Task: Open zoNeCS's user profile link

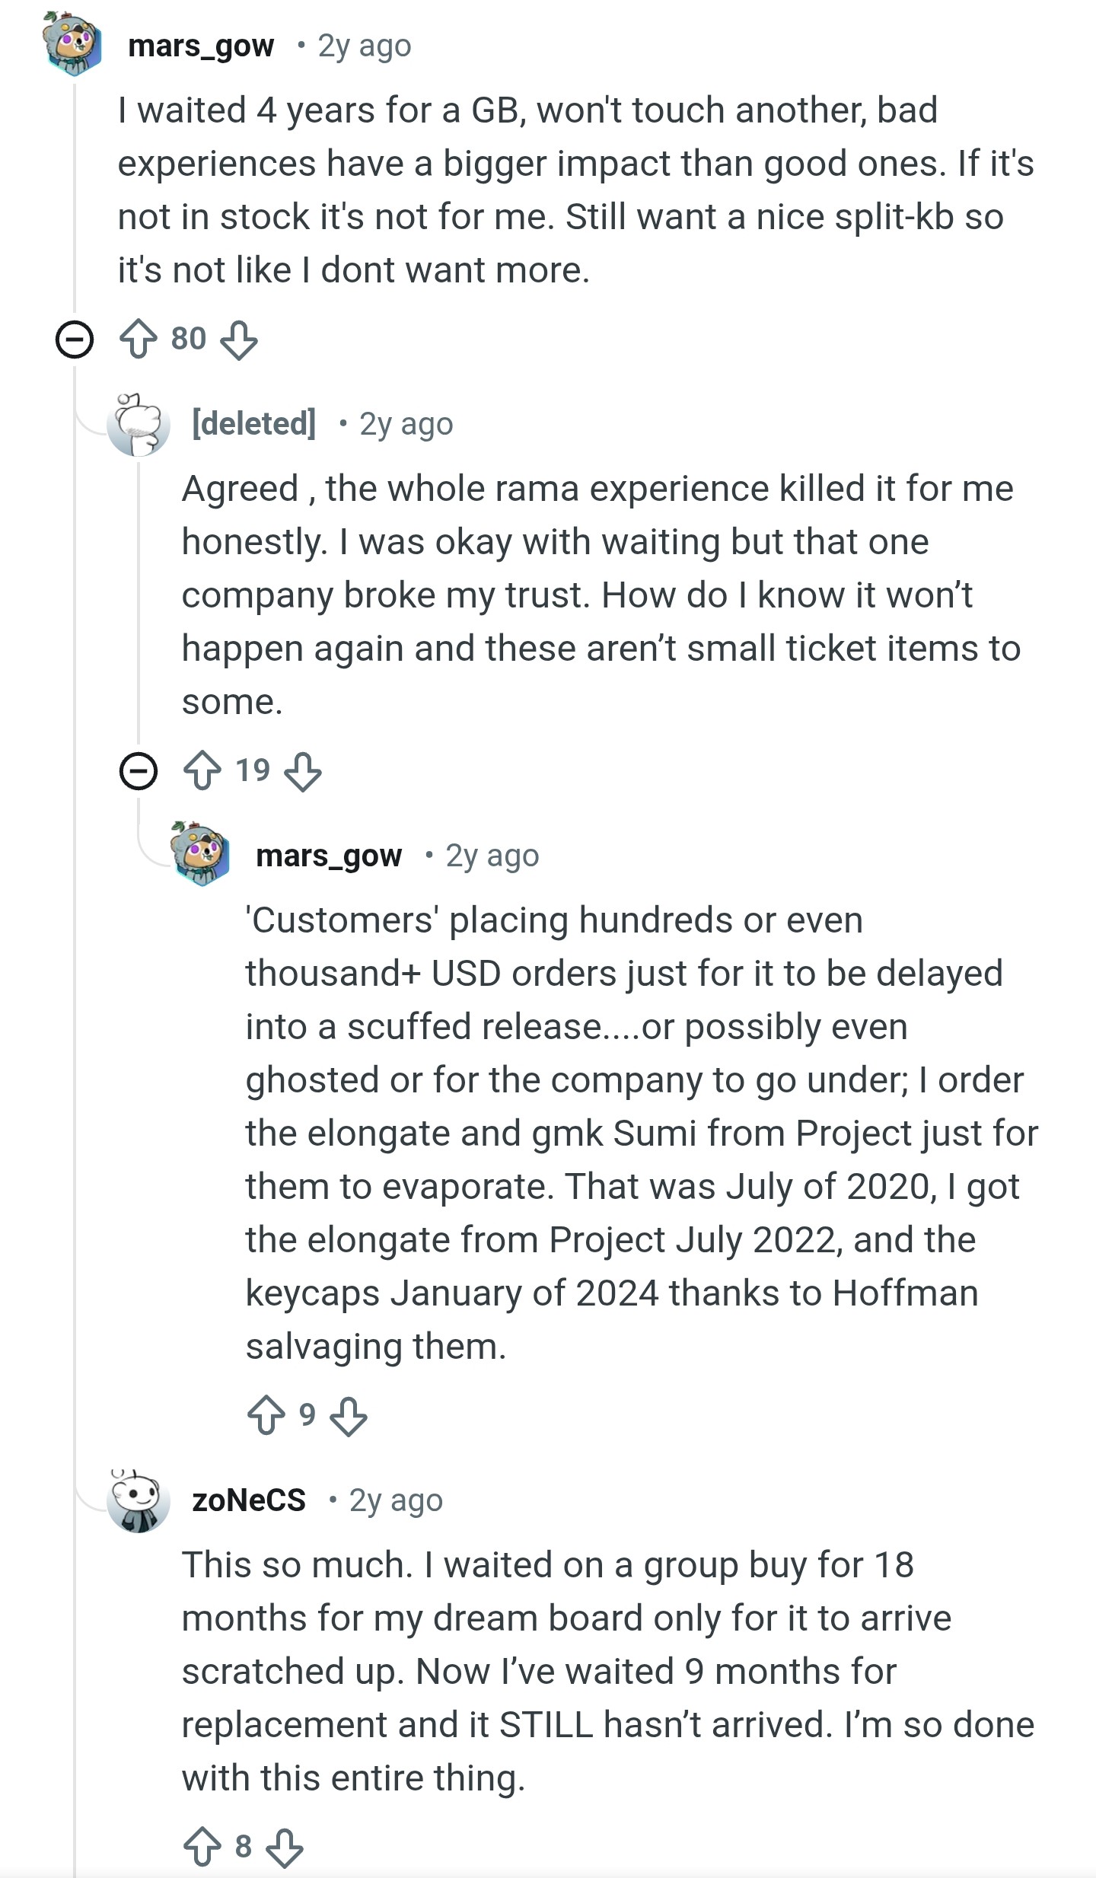Action: (x=249, y=1500)
